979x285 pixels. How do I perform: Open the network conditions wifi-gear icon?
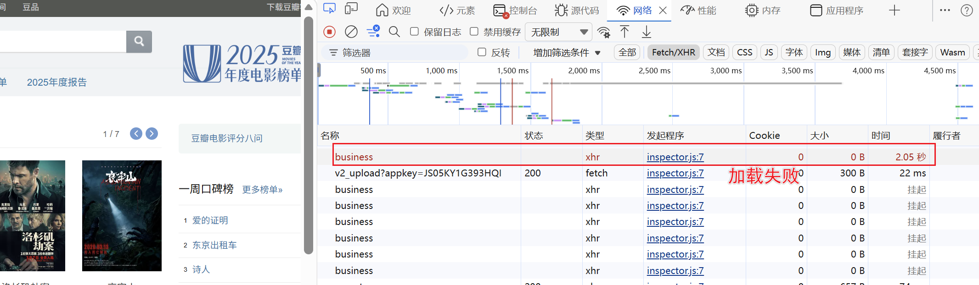click(x=604, y=32)
